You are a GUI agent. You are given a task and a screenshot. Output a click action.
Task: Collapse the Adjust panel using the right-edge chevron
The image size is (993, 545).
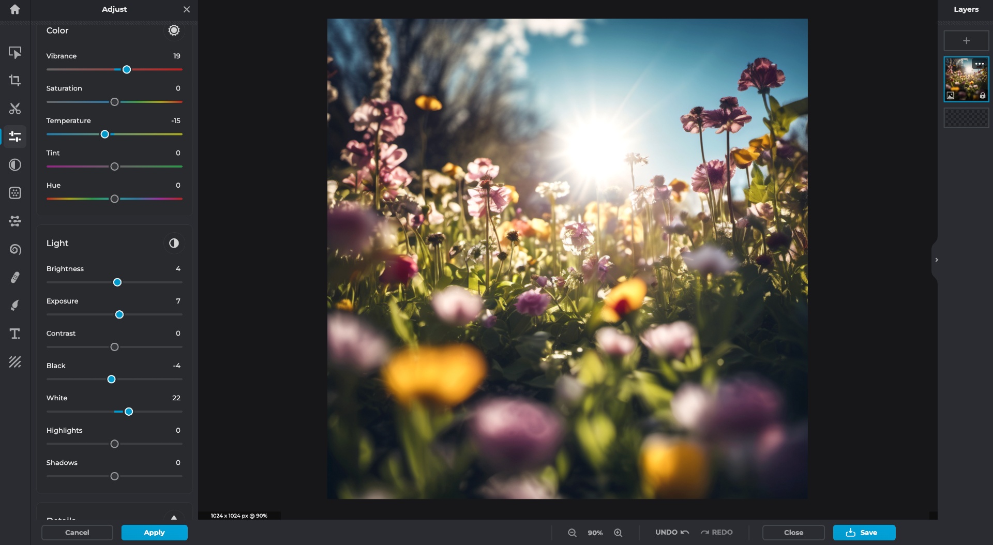[937, 260]
